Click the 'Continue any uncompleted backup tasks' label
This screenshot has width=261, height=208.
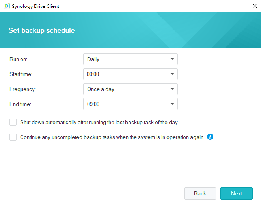[112, 137]
